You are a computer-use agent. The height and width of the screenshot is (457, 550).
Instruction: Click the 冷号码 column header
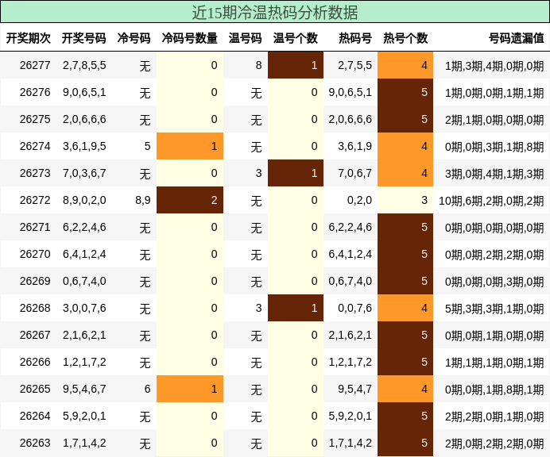pos(134,38)
